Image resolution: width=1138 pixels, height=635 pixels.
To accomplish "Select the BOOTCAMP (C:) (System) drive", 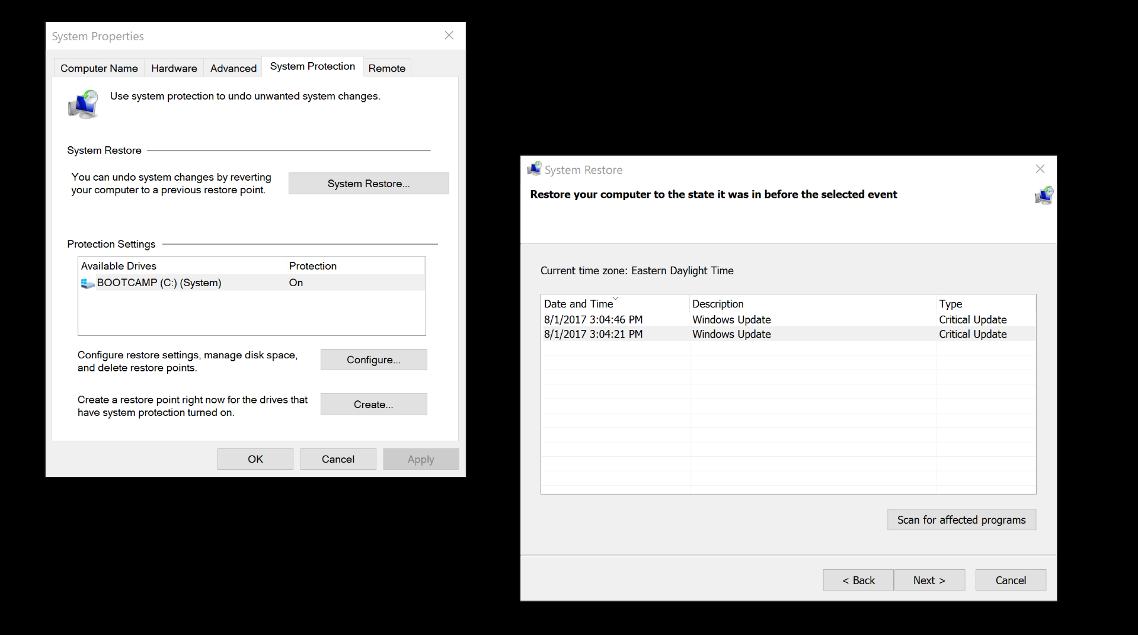I will tap(252, 283).
